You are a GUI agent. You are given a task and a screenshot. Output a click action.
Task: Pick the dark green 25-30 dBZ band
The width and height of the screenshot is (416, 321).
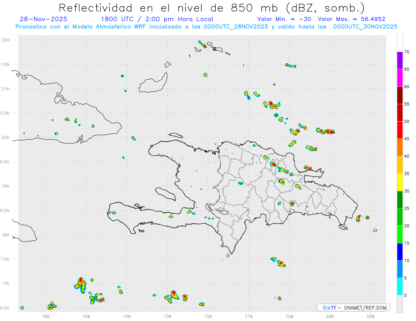[x=400, y=200]
